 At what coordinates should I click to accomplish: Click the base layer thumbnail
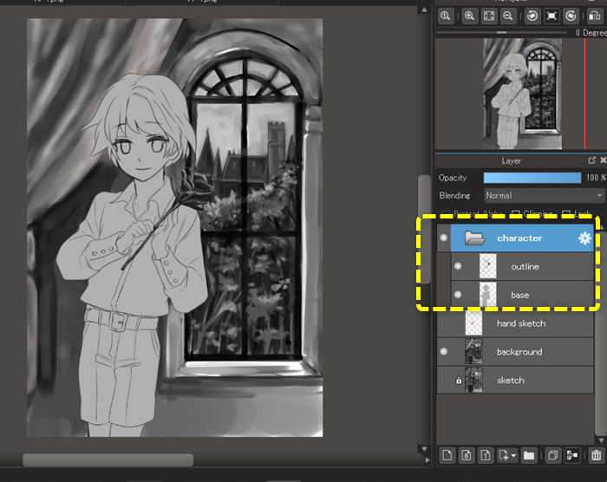(487, 295)
